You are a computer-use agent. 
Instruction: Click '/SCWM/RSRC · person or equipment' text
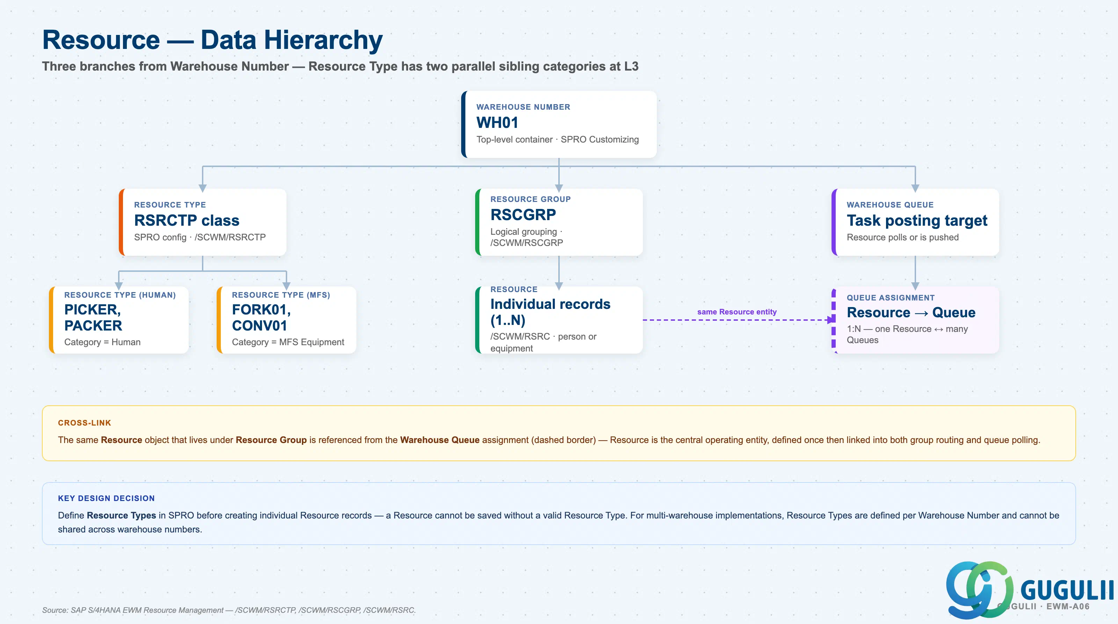point(543,342)
